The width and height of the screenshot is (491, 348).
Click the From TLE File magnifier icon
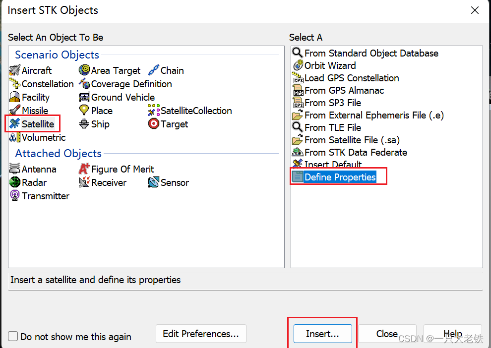(298, 127)
